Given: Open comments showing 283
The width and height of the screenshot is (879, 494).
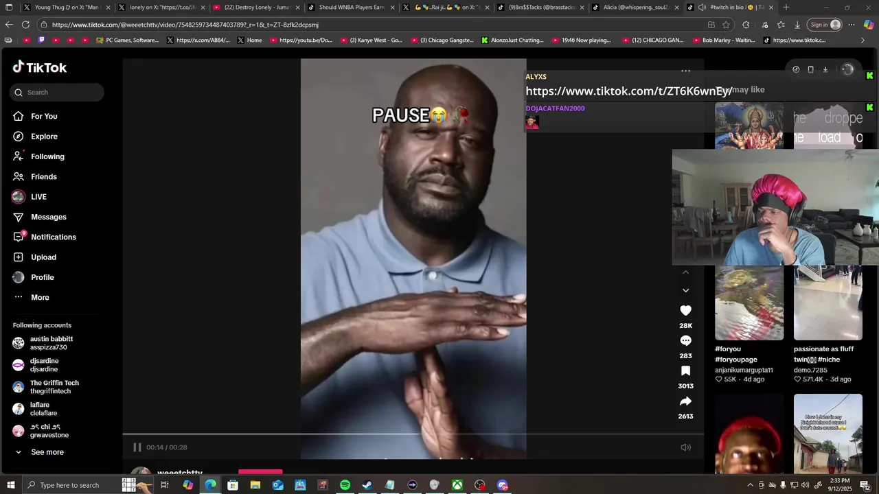Looking at the screenshot, I should point(685,341).
